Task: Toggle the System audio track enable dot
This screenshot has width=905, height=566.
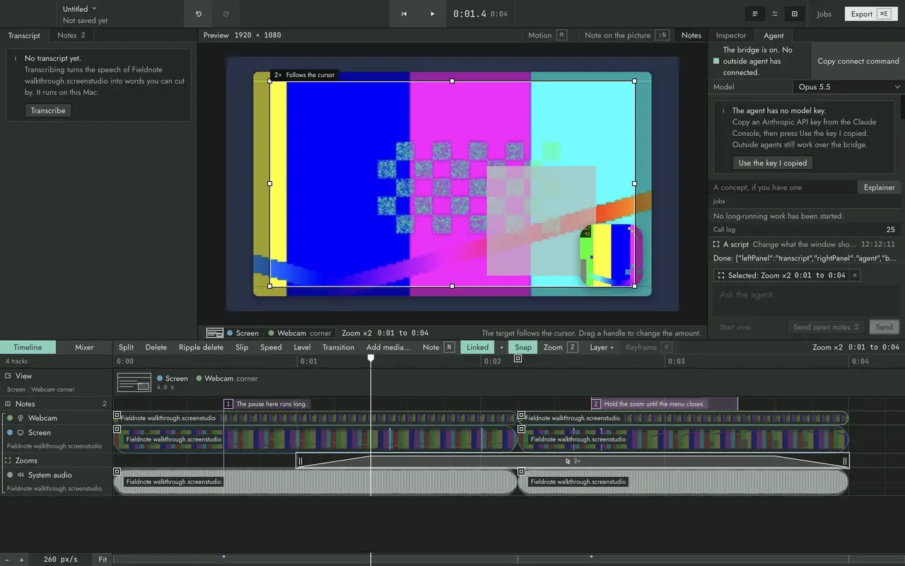Action: click(10, 475)
